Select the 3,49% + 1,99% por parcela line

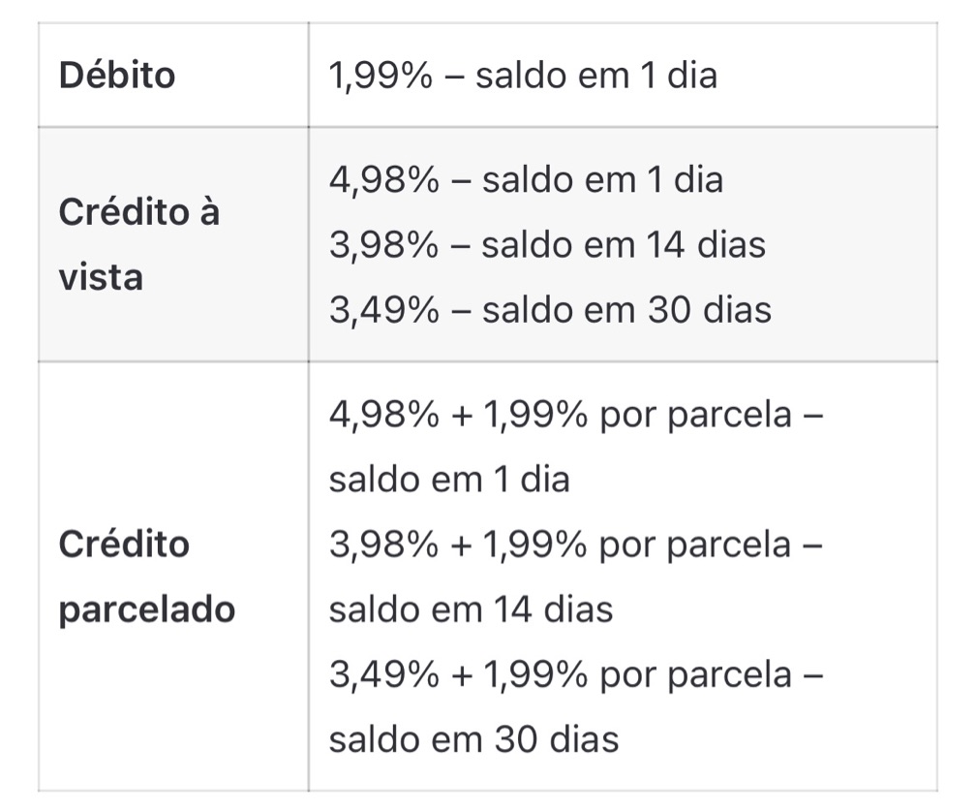[576, 675]
